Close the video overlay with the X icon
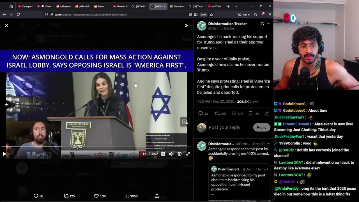Image resolution: width=359 pixels, height=202 pixels. [7, 26]
